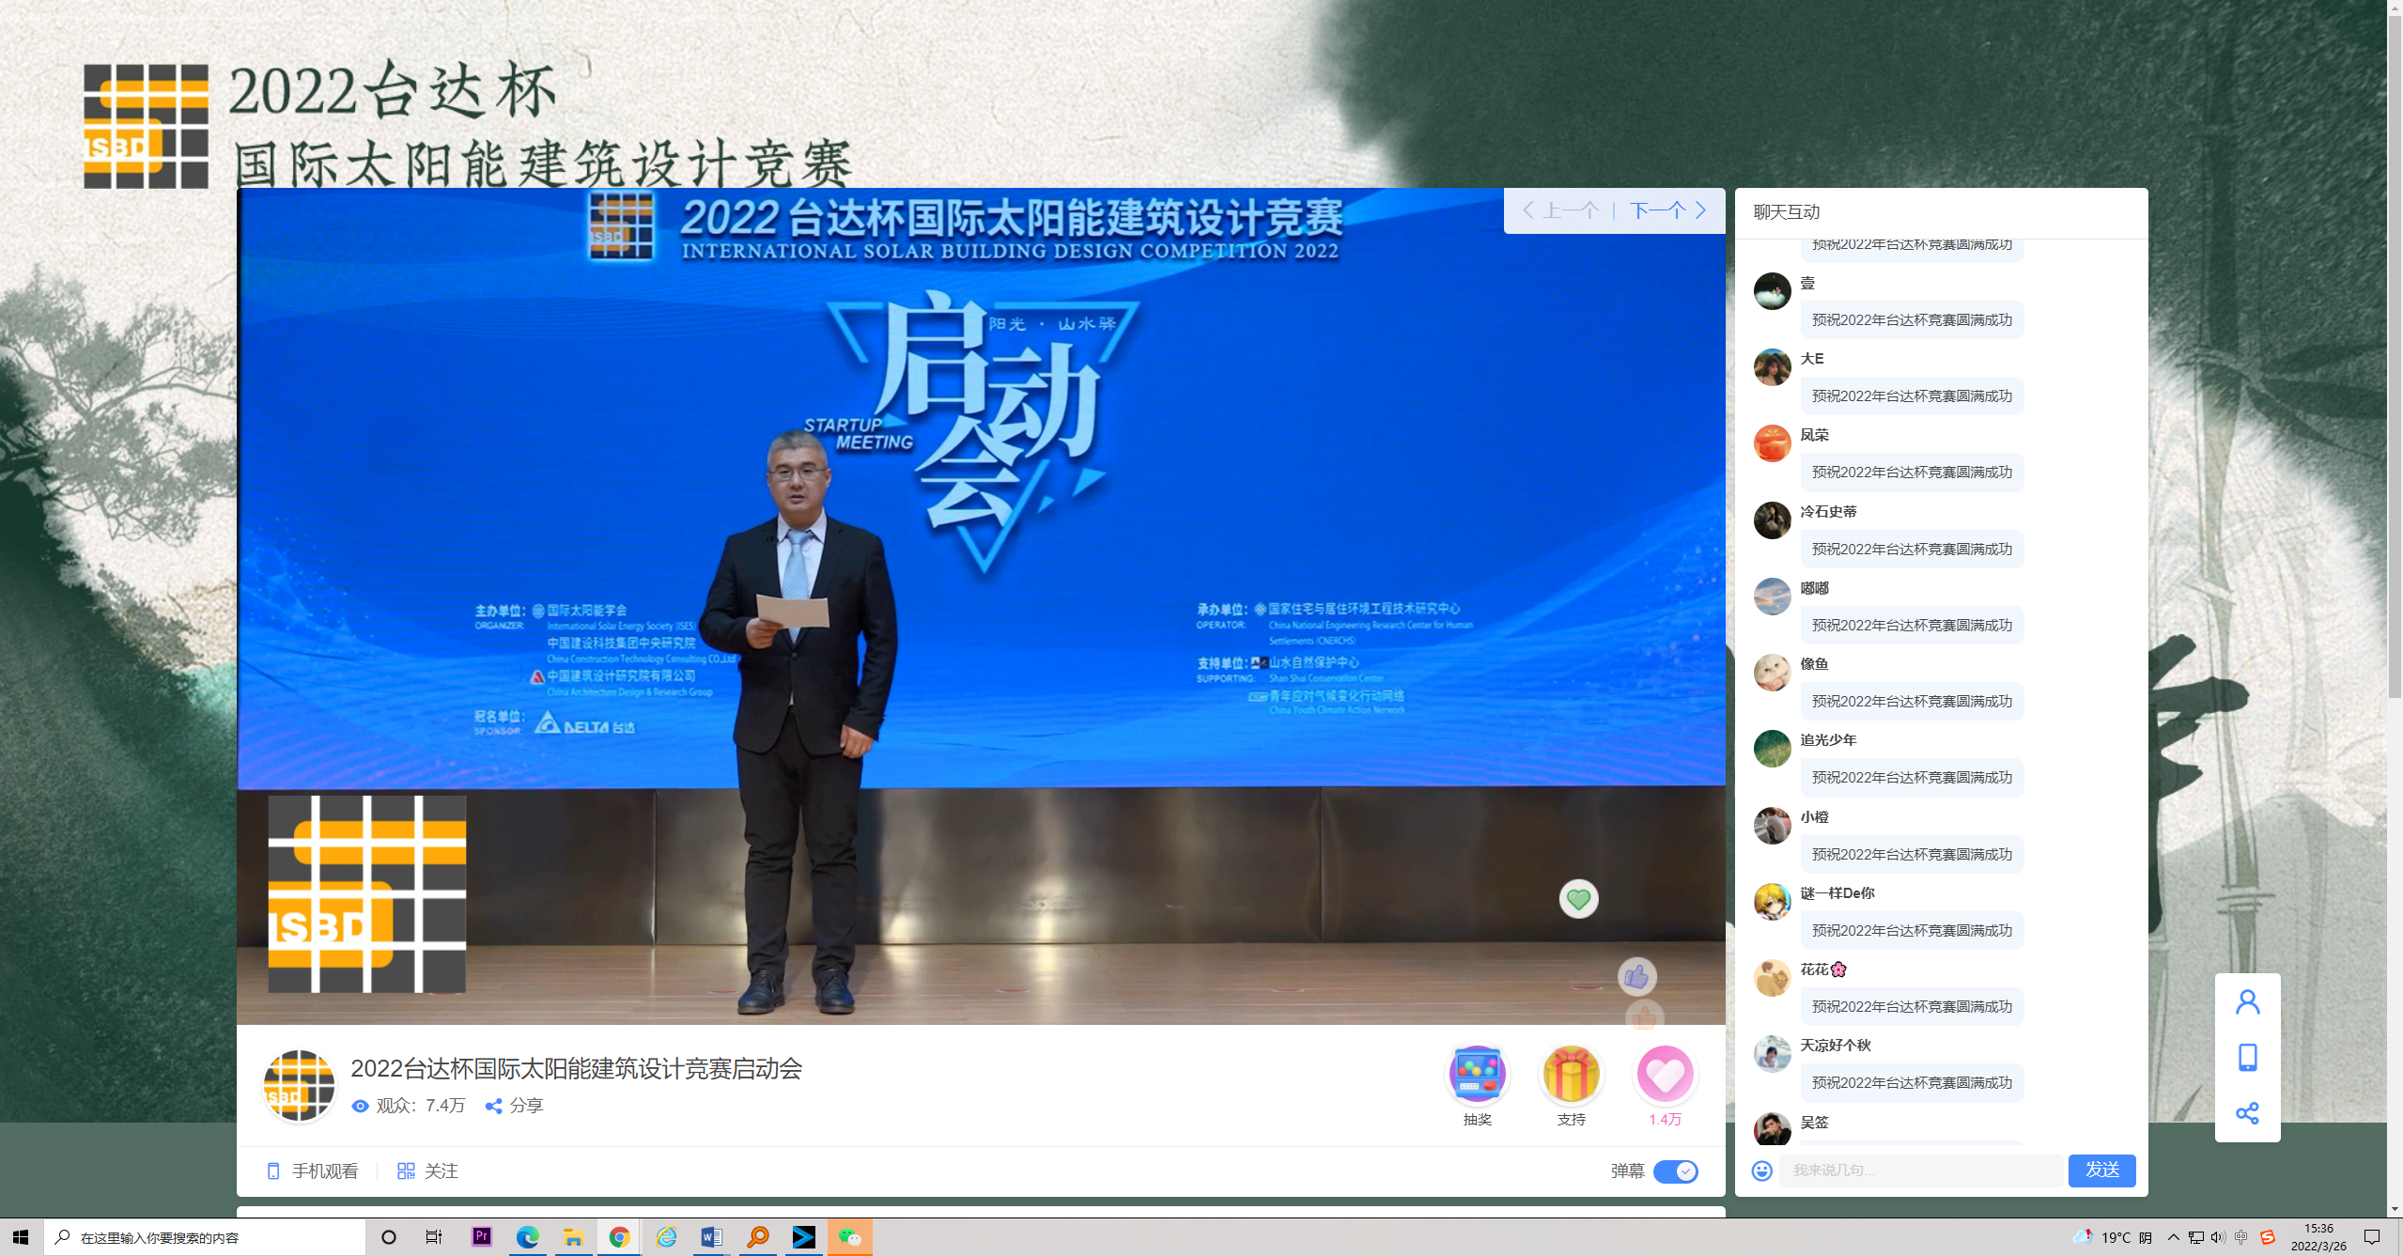
Task: Click 手机观看 to watch on phone
Action: 313,1171
